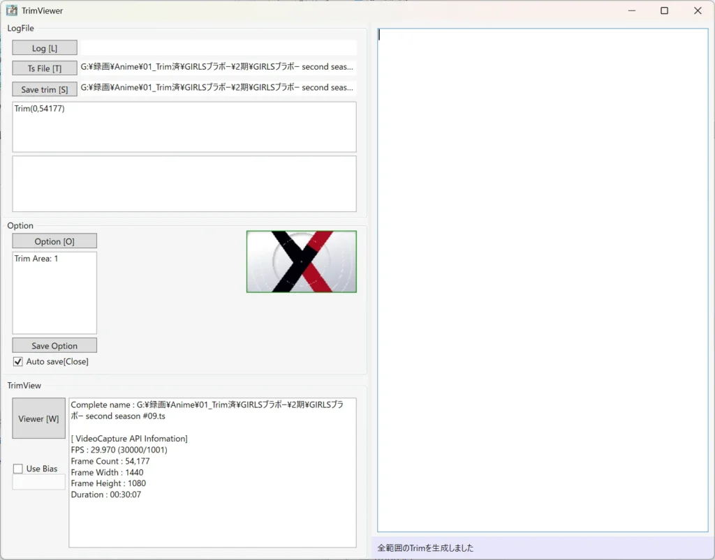Click the Save Option button
Image resolution: width=715 pixels, height=560 pixels.
coord(54,346)
